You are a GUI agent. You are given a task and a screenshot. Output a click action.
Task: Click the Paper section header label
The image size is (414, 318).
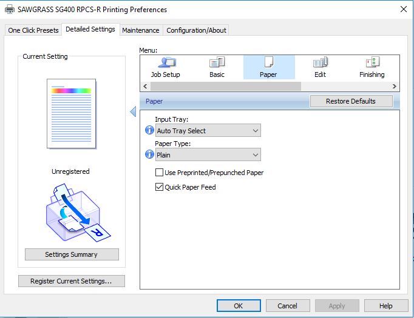[154, 101]
